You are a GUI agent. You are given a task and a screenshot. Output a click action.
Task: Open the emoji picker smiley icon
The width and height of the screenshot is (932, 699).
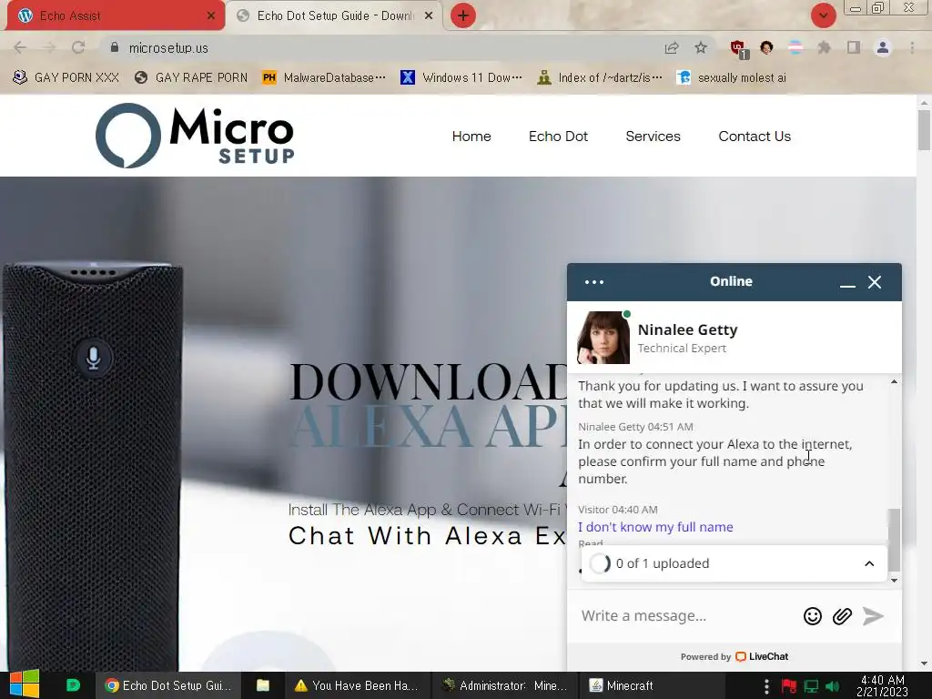(x=813, y=616)
